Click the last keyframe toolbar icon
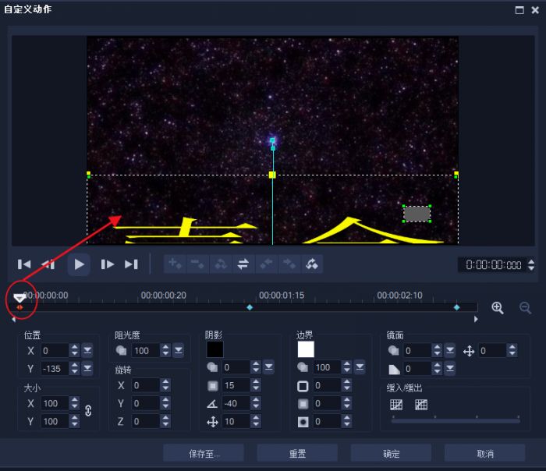The height and width of the screenshot is (471, 546). [x=312, y=264]
